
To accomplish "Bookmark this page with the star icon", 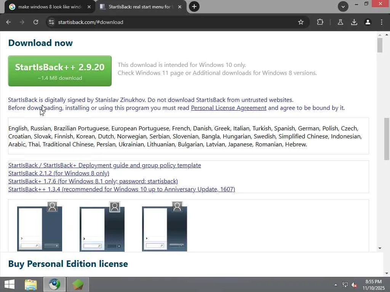I will (301, 22).
